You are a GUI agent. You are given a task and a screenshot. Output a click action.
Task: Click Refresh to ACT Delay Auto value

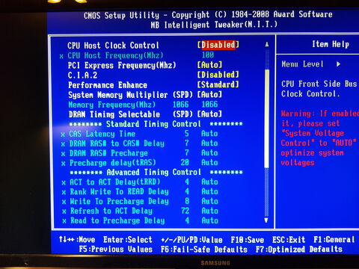click(209, 211)
